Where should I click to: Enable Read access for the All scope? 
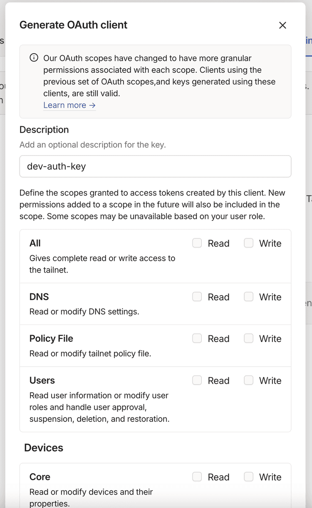pos(197,243)
